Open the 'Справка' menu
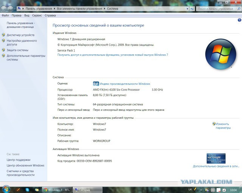 click(50, 15)
